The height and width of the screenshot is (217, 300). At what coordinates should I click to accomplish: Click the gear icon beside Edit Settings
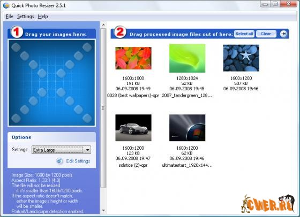point(59,161)
